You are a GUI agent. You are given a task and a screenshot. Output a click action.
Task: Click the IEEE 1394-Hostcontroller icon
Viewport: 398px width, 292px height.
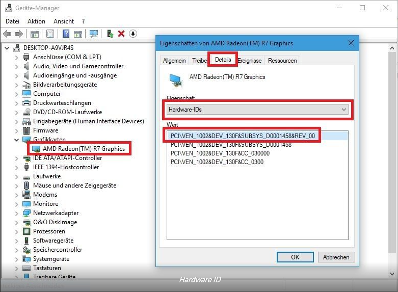click(x=26, y=167)
